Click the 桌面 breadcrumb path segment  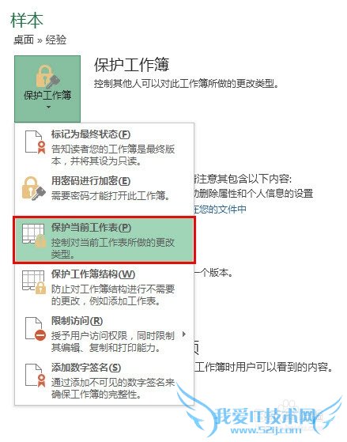coord(24,40)
